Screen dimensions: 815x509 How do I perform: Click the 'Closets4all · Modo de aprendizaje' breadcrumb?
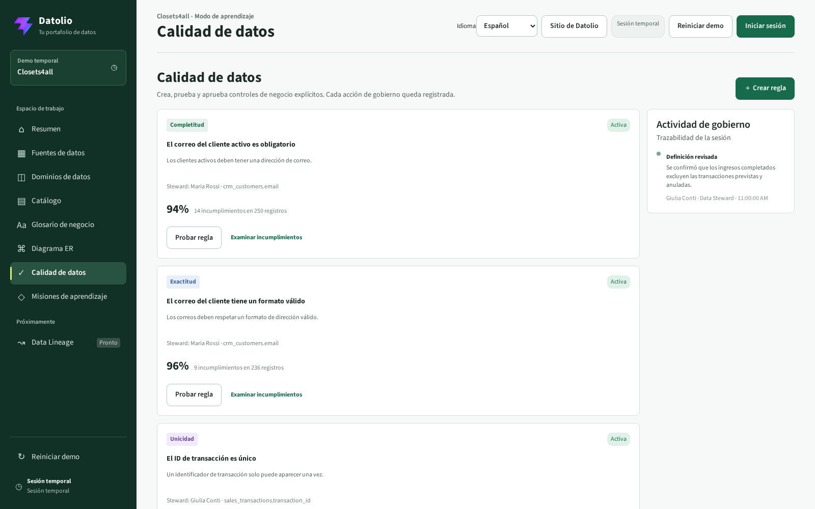[205, 16]
